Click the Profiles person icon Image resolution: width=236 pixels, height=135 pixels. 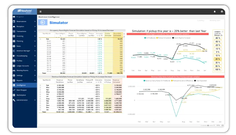pyautogui.click(x=14, y=61)
